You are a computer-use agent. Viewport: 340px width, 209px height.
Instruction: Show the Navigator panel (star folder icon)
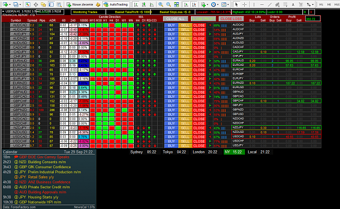click(x=44, y=4)
